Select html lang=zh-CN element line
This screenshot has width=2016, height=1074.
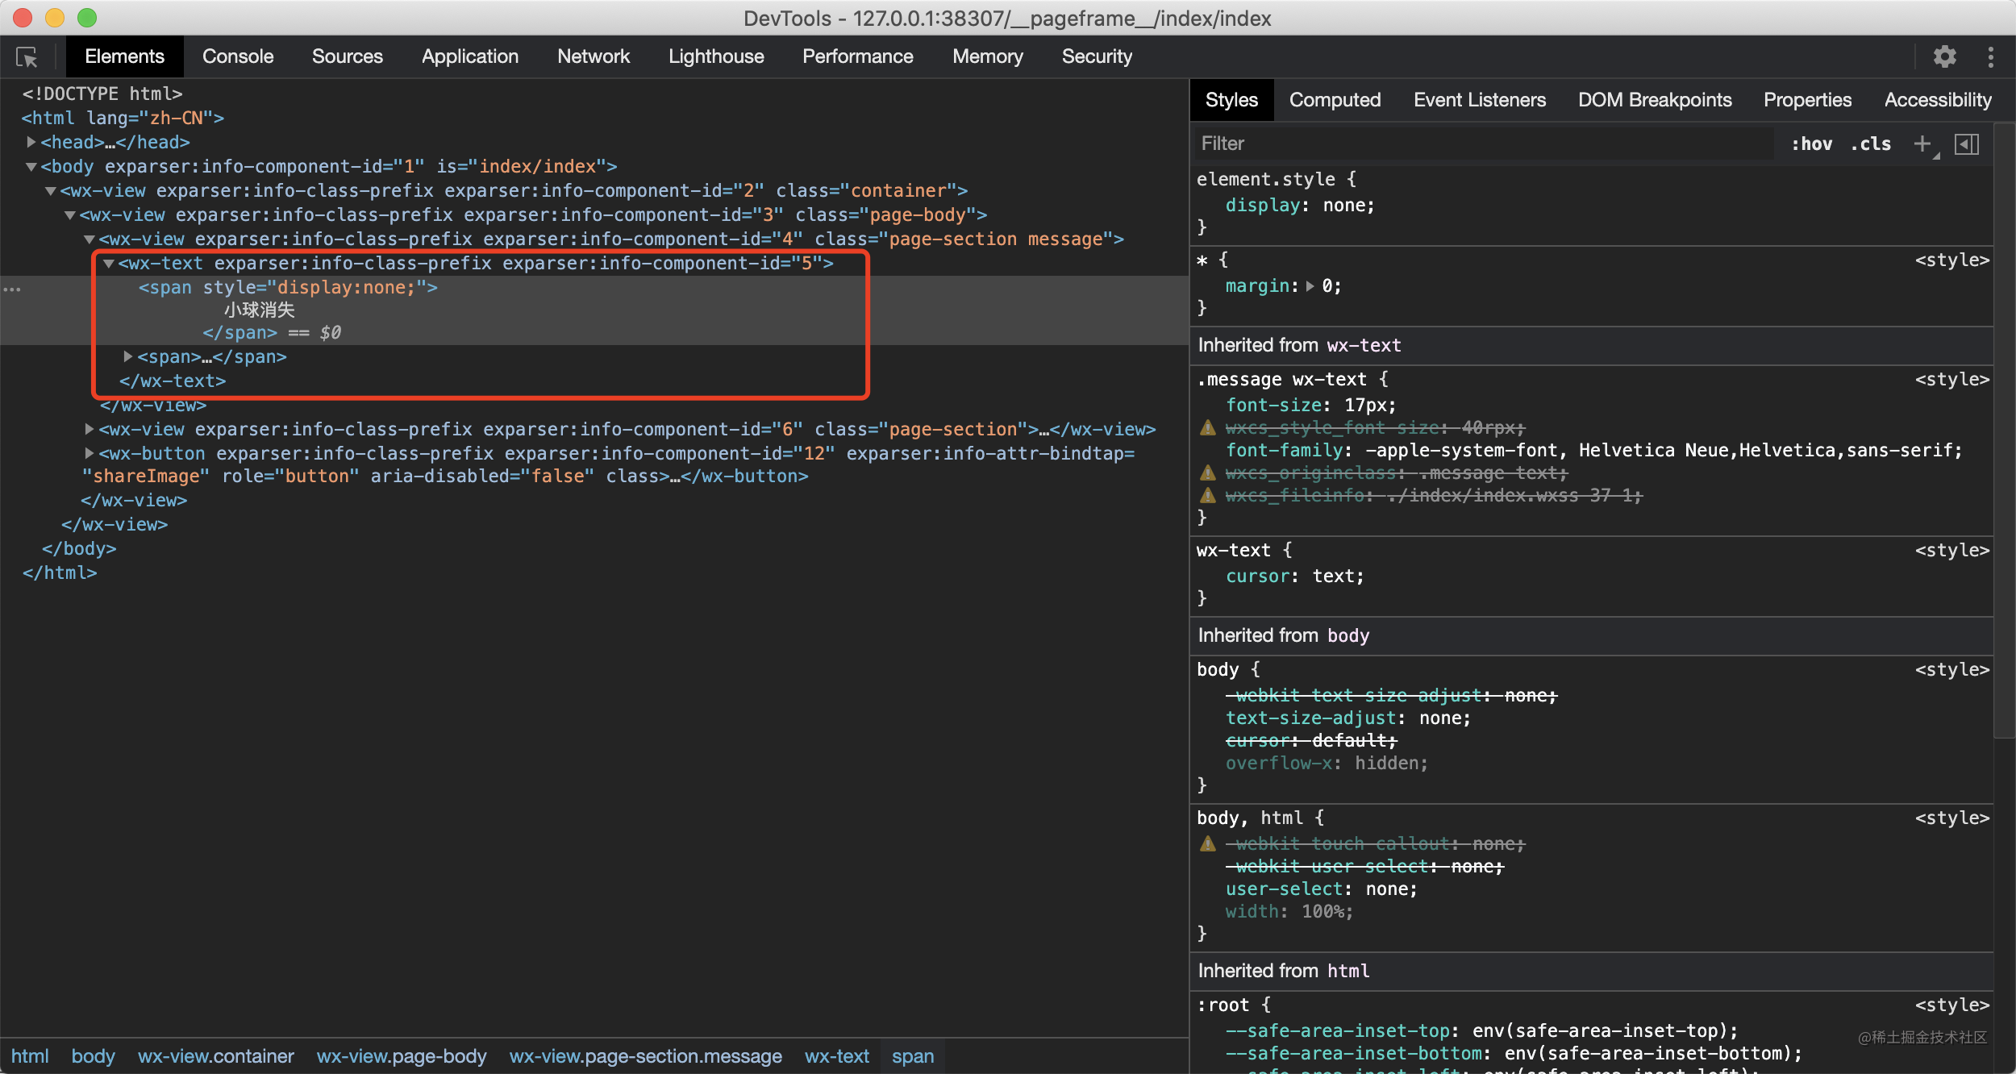point(123,118)
